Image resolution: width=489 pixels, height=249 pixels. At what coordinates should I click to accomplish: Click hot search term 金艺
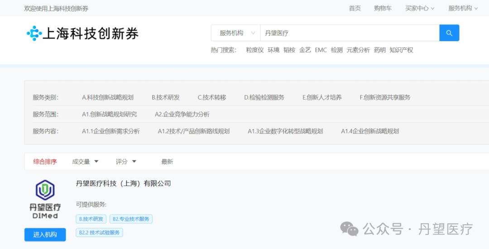click(305, 50)
